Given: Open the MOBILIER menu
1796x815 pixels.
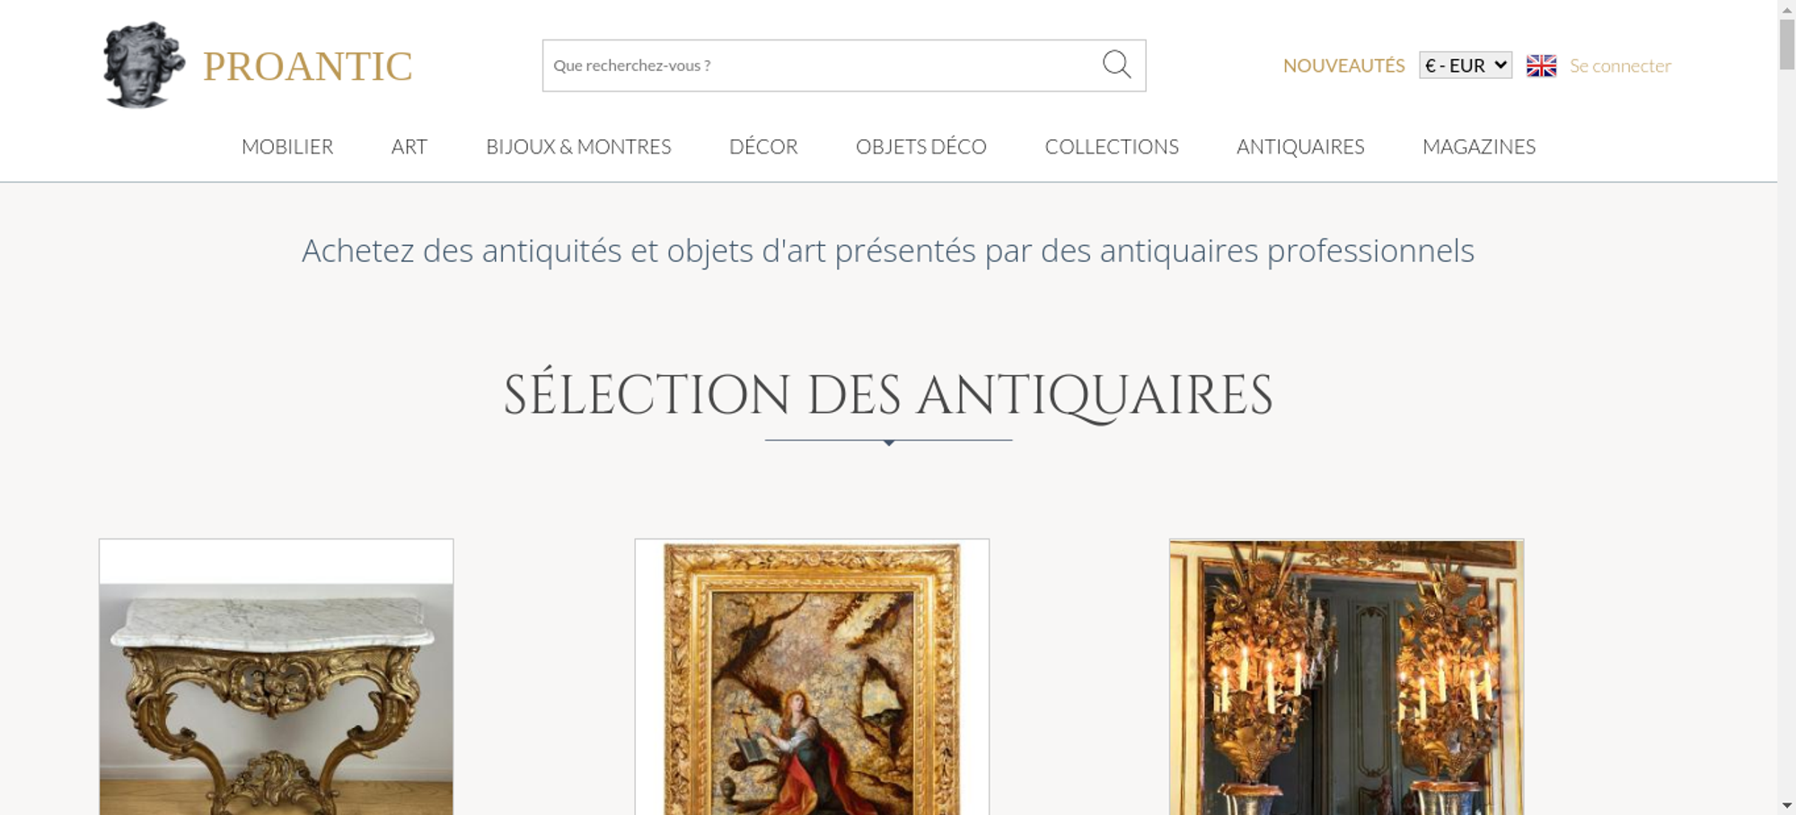Looking at the screenshot, I should (287, 146).
